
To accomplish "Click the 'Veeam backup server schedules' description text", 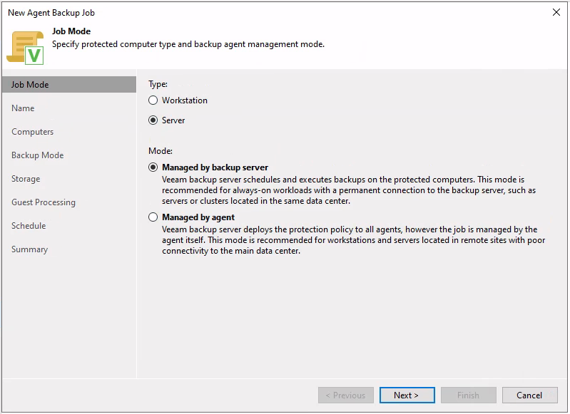I will (x=349, y=190).
